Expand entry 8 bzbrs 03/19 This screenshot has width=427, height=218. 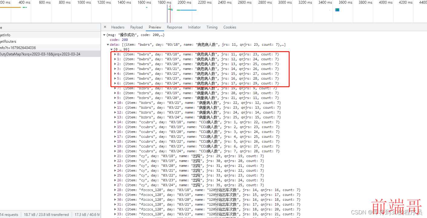pos(115,93)
